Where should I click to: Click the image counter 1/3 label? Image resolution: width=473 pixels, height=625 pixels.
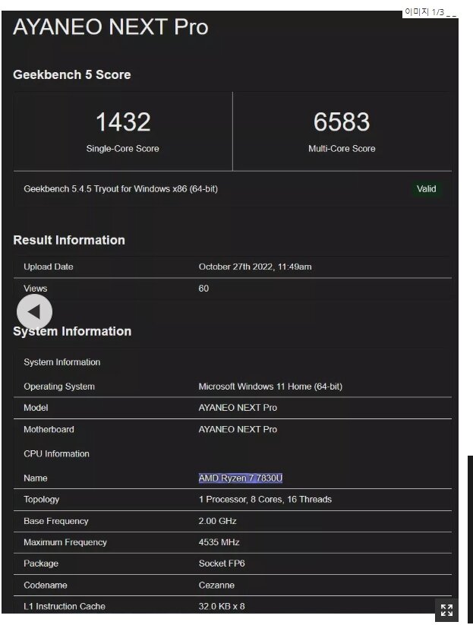click(x=430, y=12)
